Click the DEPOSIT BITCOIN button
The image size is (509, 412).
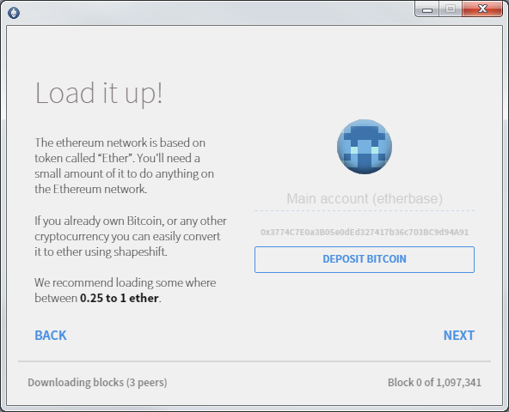[x=365, y=259]
